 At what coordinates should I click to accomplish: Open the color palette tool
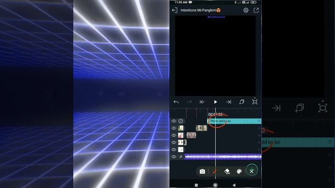pyautogui.click(x=239, y=171)
